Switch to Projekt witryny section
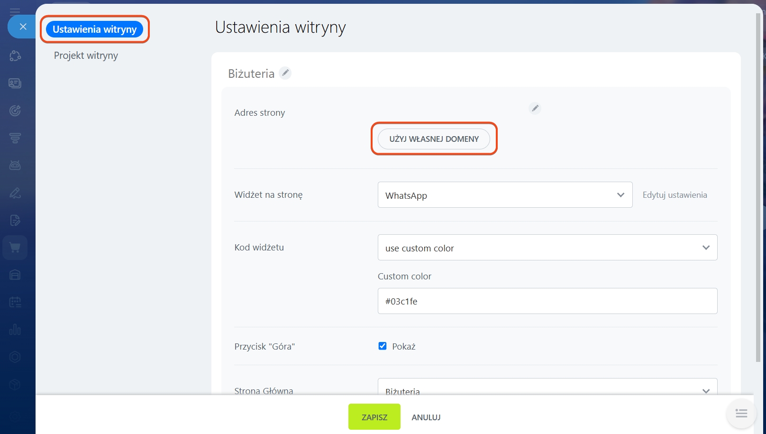This screenshot has width=766, height=434. coord(86,55)
